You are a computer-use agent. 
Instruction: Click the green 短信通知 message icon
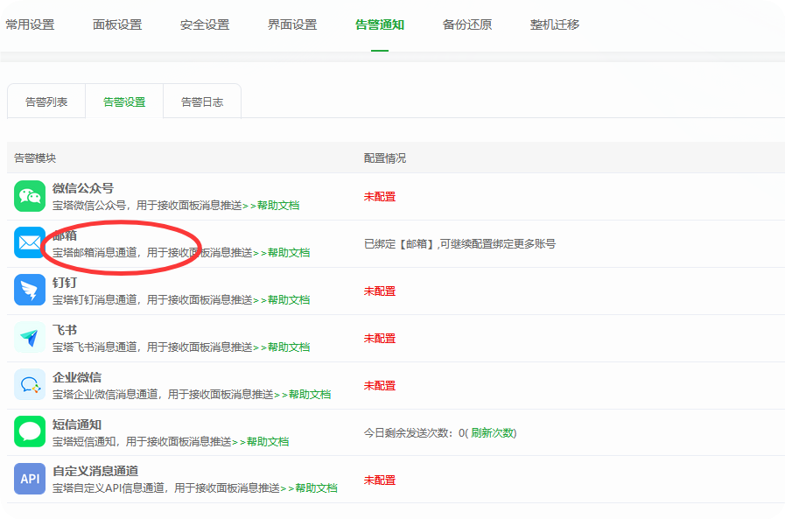click(x=30, y=432)
